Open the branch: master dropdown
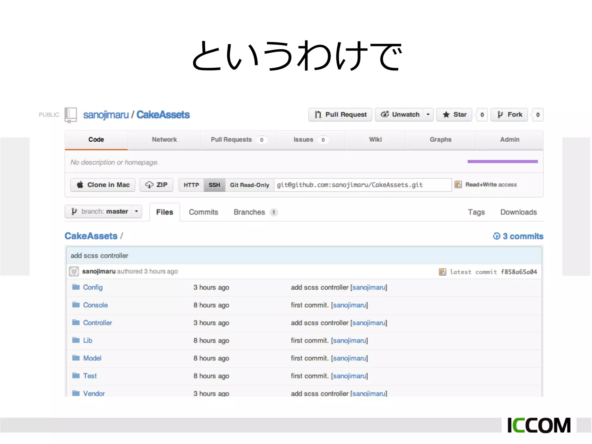592x444 pixels. coord(103,212)
